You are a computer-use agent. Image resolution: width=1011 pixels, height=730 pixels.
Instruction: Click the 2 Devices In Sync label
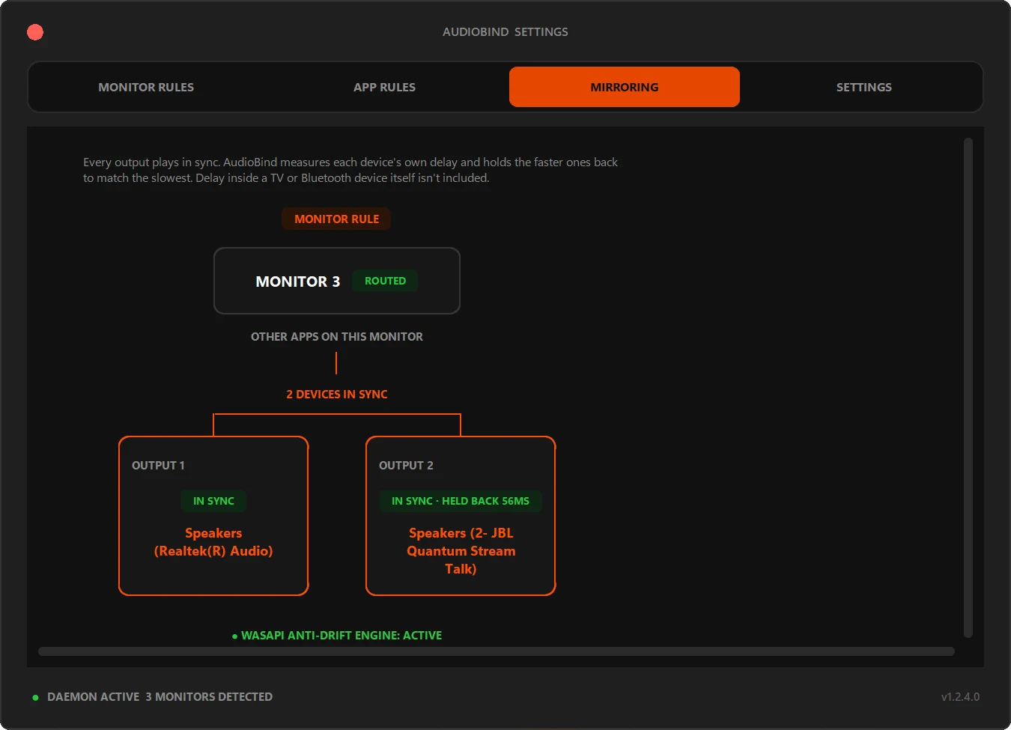click(x=337, y=395)
